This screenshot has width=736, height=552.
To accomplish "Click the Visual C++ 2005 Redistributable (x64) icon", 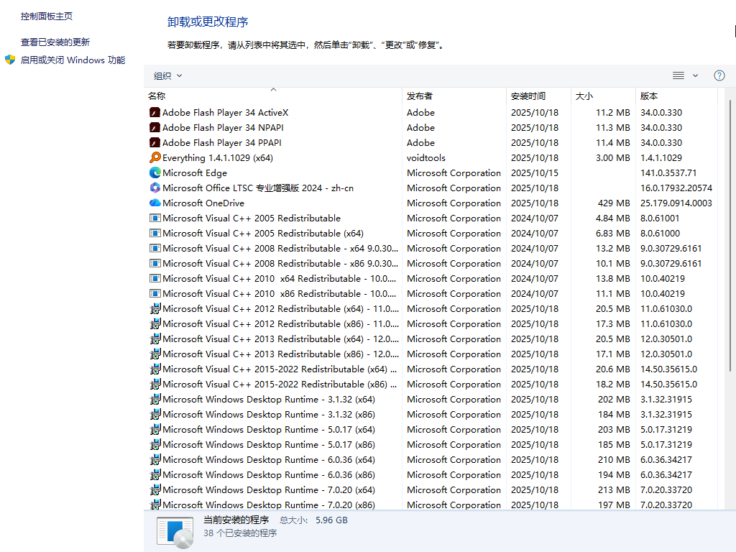I will (155, 233).
